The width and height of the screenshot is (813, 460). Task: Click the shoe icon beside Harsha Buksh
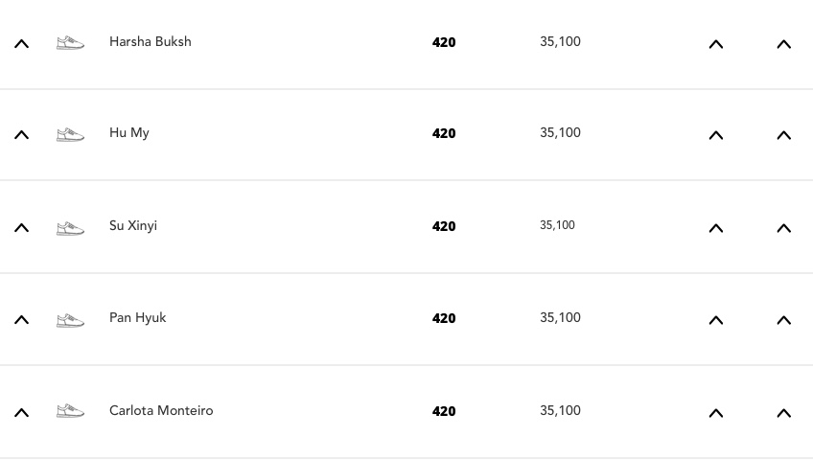70,42
